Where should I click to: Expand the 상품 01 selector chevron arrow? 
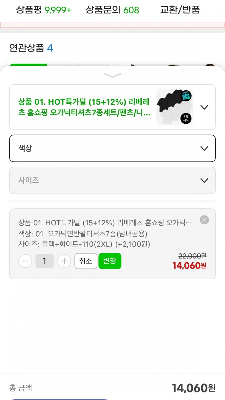tap(204, 107)
